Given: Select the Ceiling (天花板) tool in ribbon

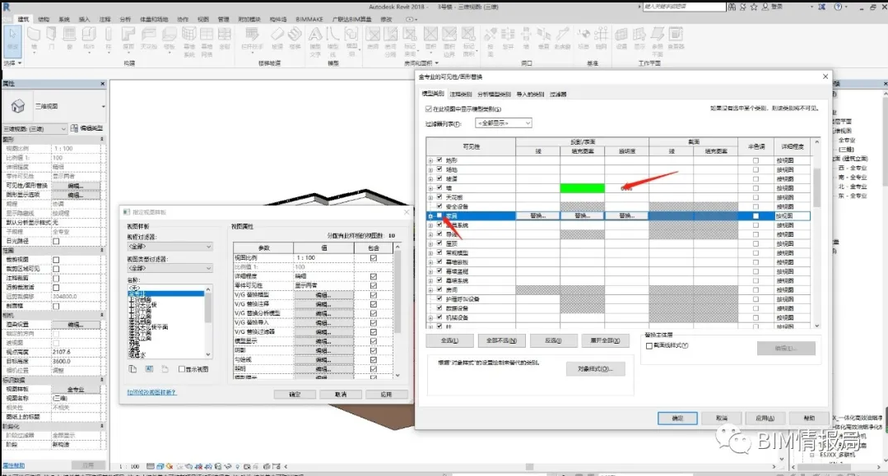Looking at the screenshot, I should [x=148, y=39].
